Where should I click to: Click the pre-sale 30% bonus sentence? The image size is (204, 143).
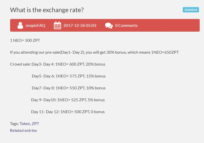[94, 52]
